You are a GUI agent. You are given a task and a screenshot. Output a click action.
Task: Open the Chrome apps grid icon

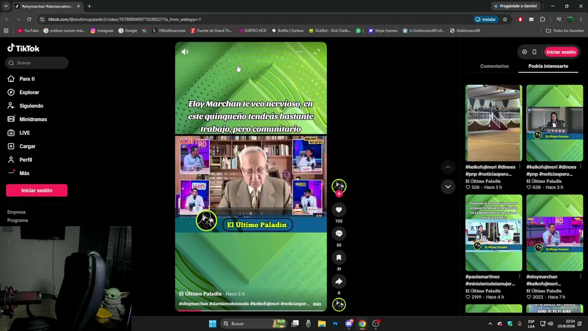[x=6, y=31]
